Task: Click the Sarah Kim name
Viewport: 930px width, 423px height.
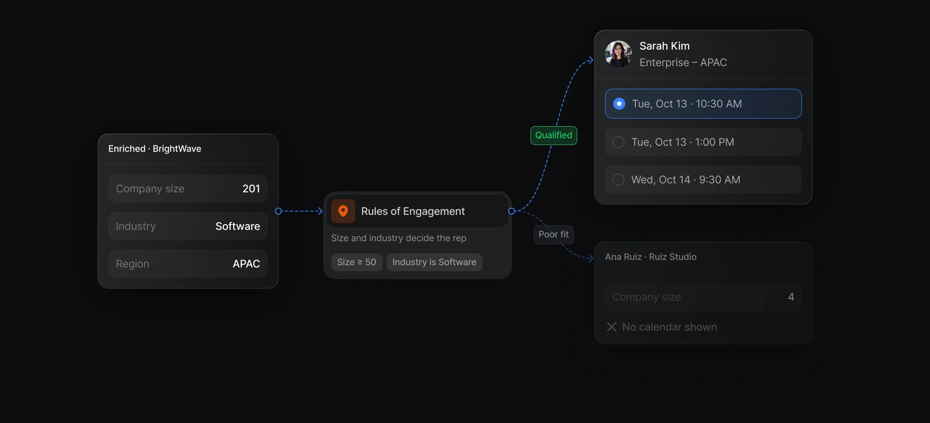Action: (664, 46)
